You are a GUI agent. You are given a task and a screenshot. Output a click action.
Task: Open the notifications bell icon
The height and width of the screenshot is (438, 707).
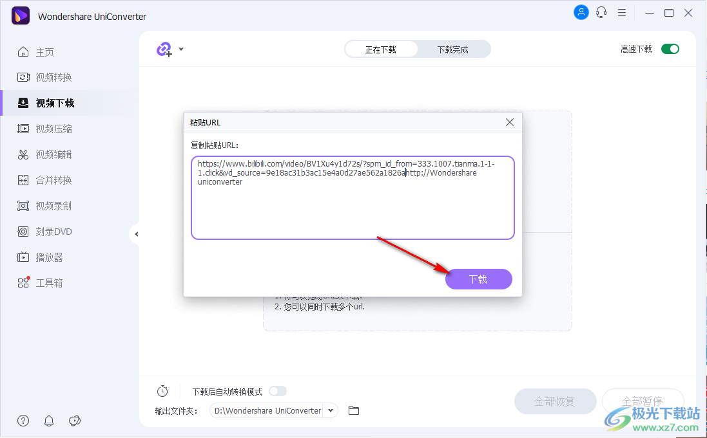[49, 421]
